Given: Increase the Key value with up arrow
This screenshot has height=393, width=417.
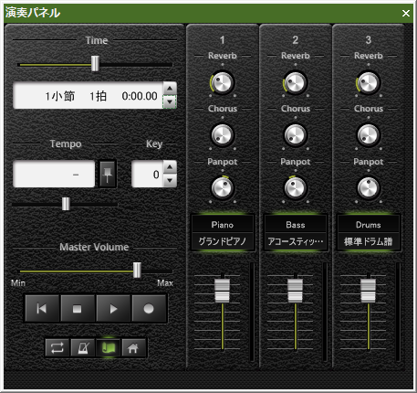Looking at the screenshot, I should (170, 167).
